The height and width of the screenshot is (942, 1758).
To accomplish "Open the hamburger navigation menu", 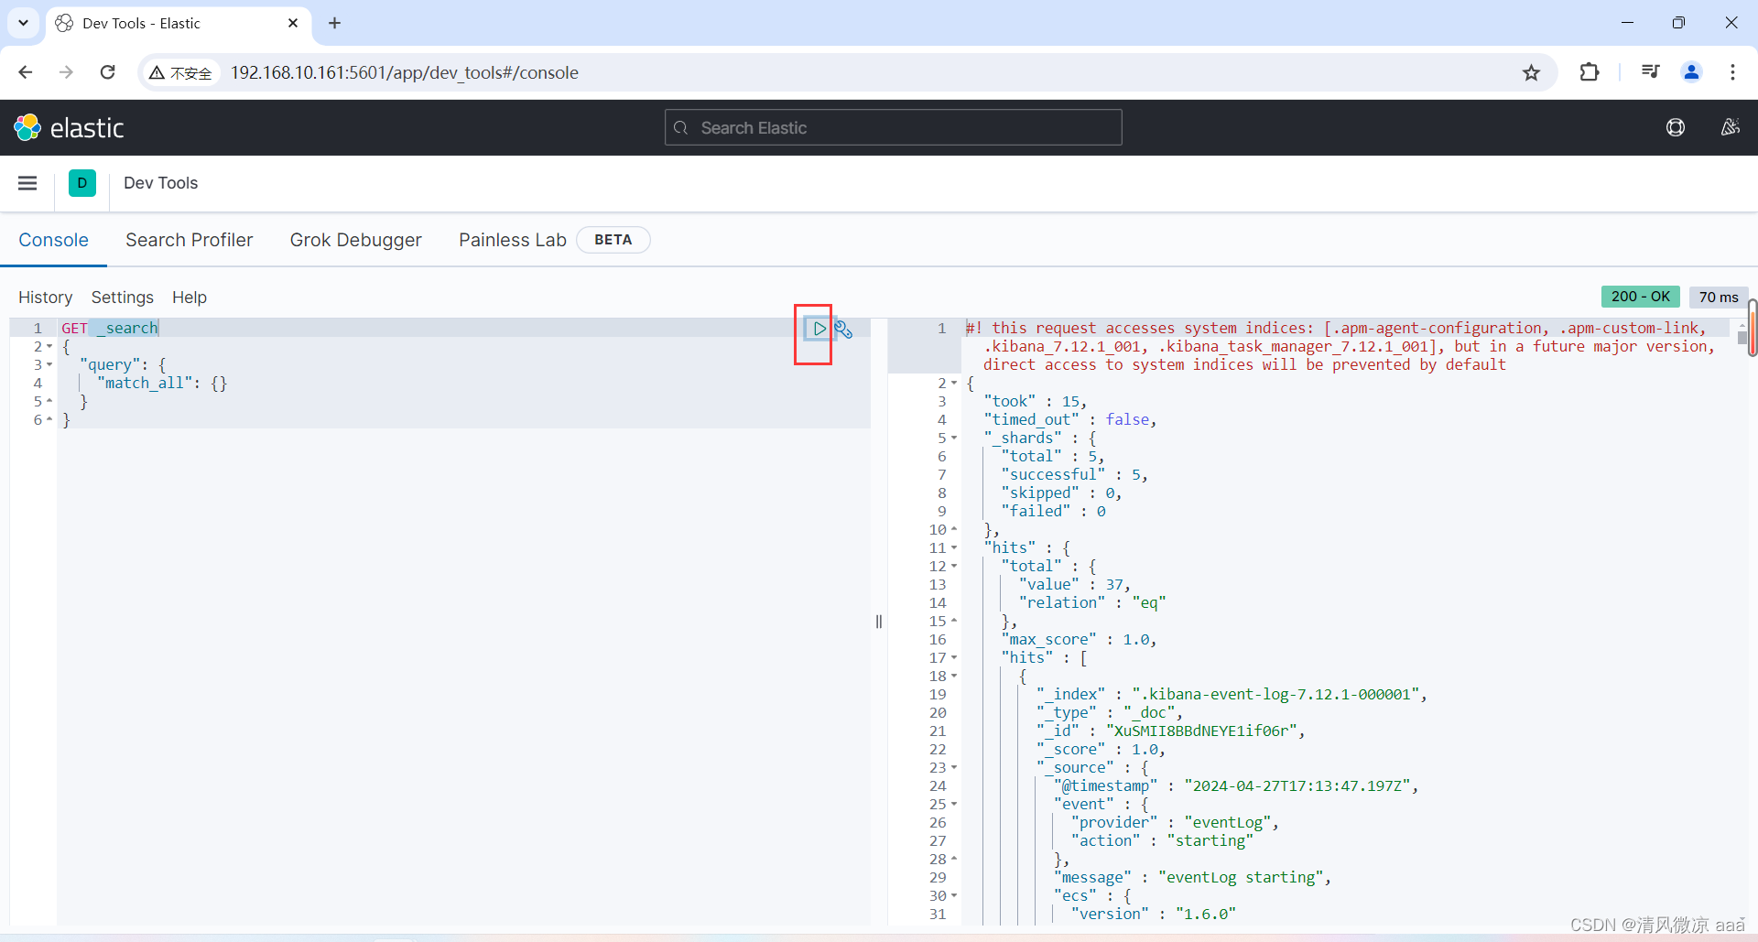I will pyautogui.click(x=27, y=183).
